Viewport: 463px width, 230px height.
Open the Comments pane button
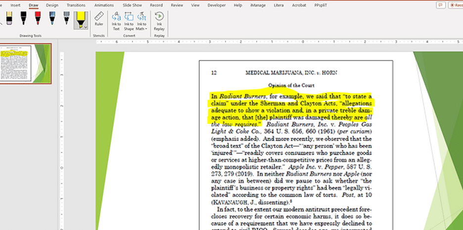point(440,5)
